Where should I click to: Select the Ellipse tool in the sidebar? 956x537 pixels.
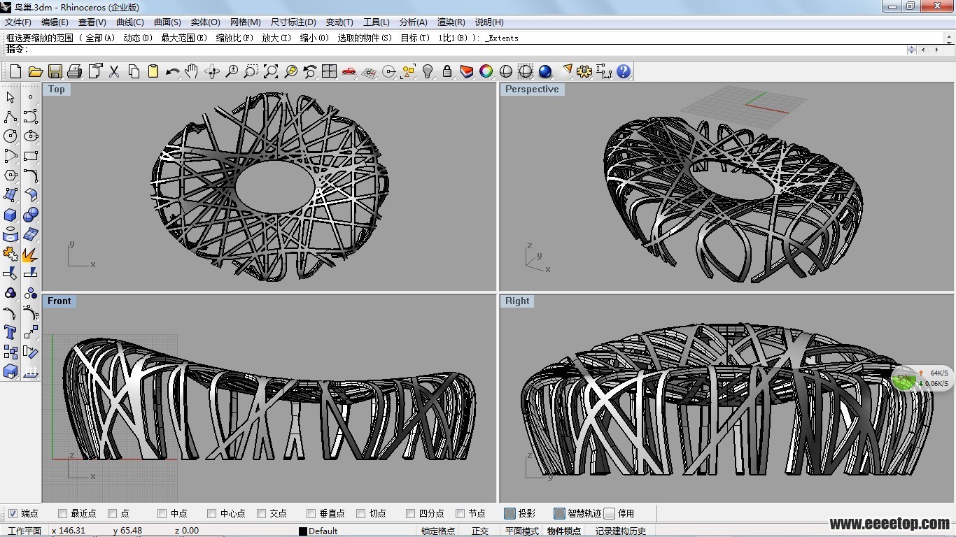(30, 136)
